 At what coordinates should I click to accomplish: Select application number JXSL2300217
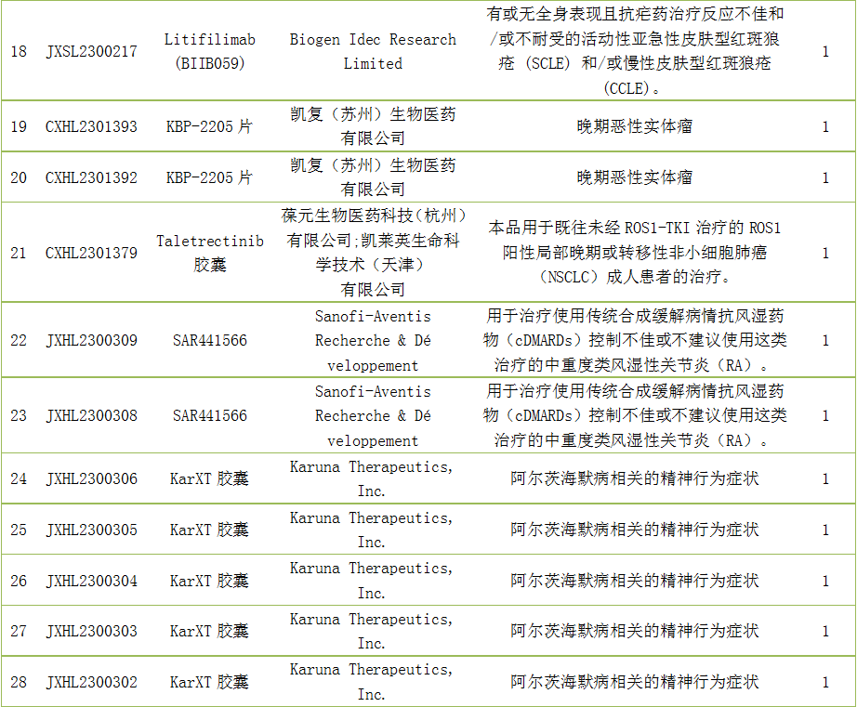pyautogui.click(x=91, y=51)
